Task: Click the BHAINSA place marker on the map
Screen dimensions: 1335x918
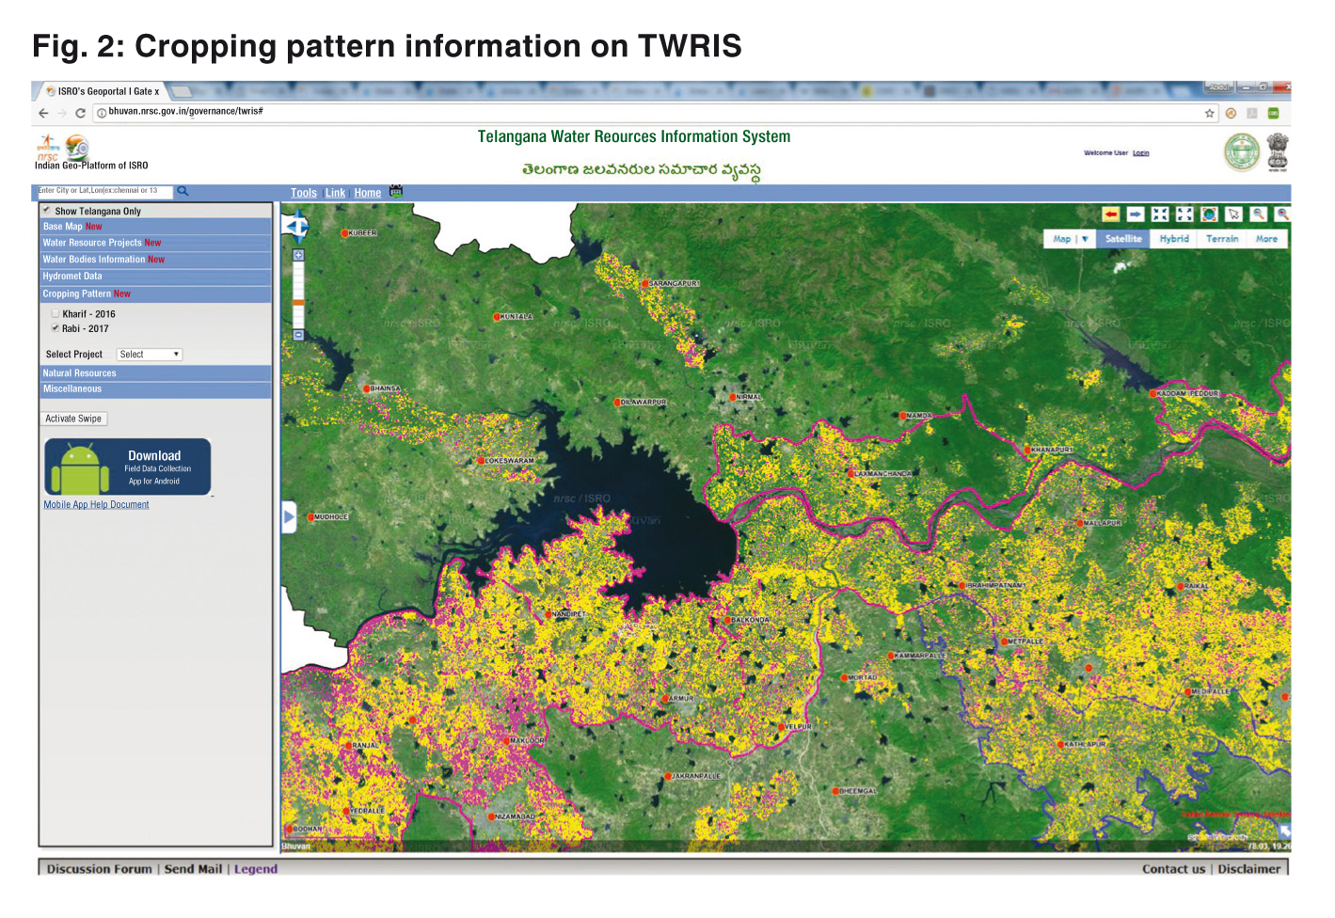Action: [x=367, y=388]
